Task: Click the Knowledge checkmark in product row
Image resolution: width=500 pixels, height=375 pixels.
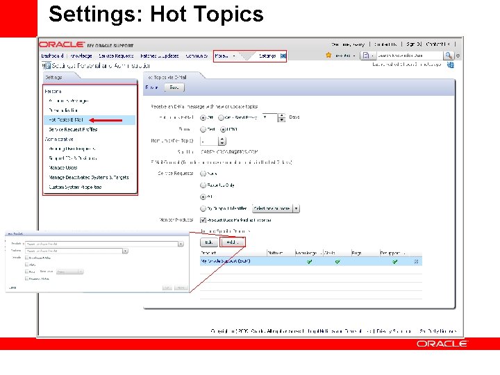Action: (x=309, y=262)
